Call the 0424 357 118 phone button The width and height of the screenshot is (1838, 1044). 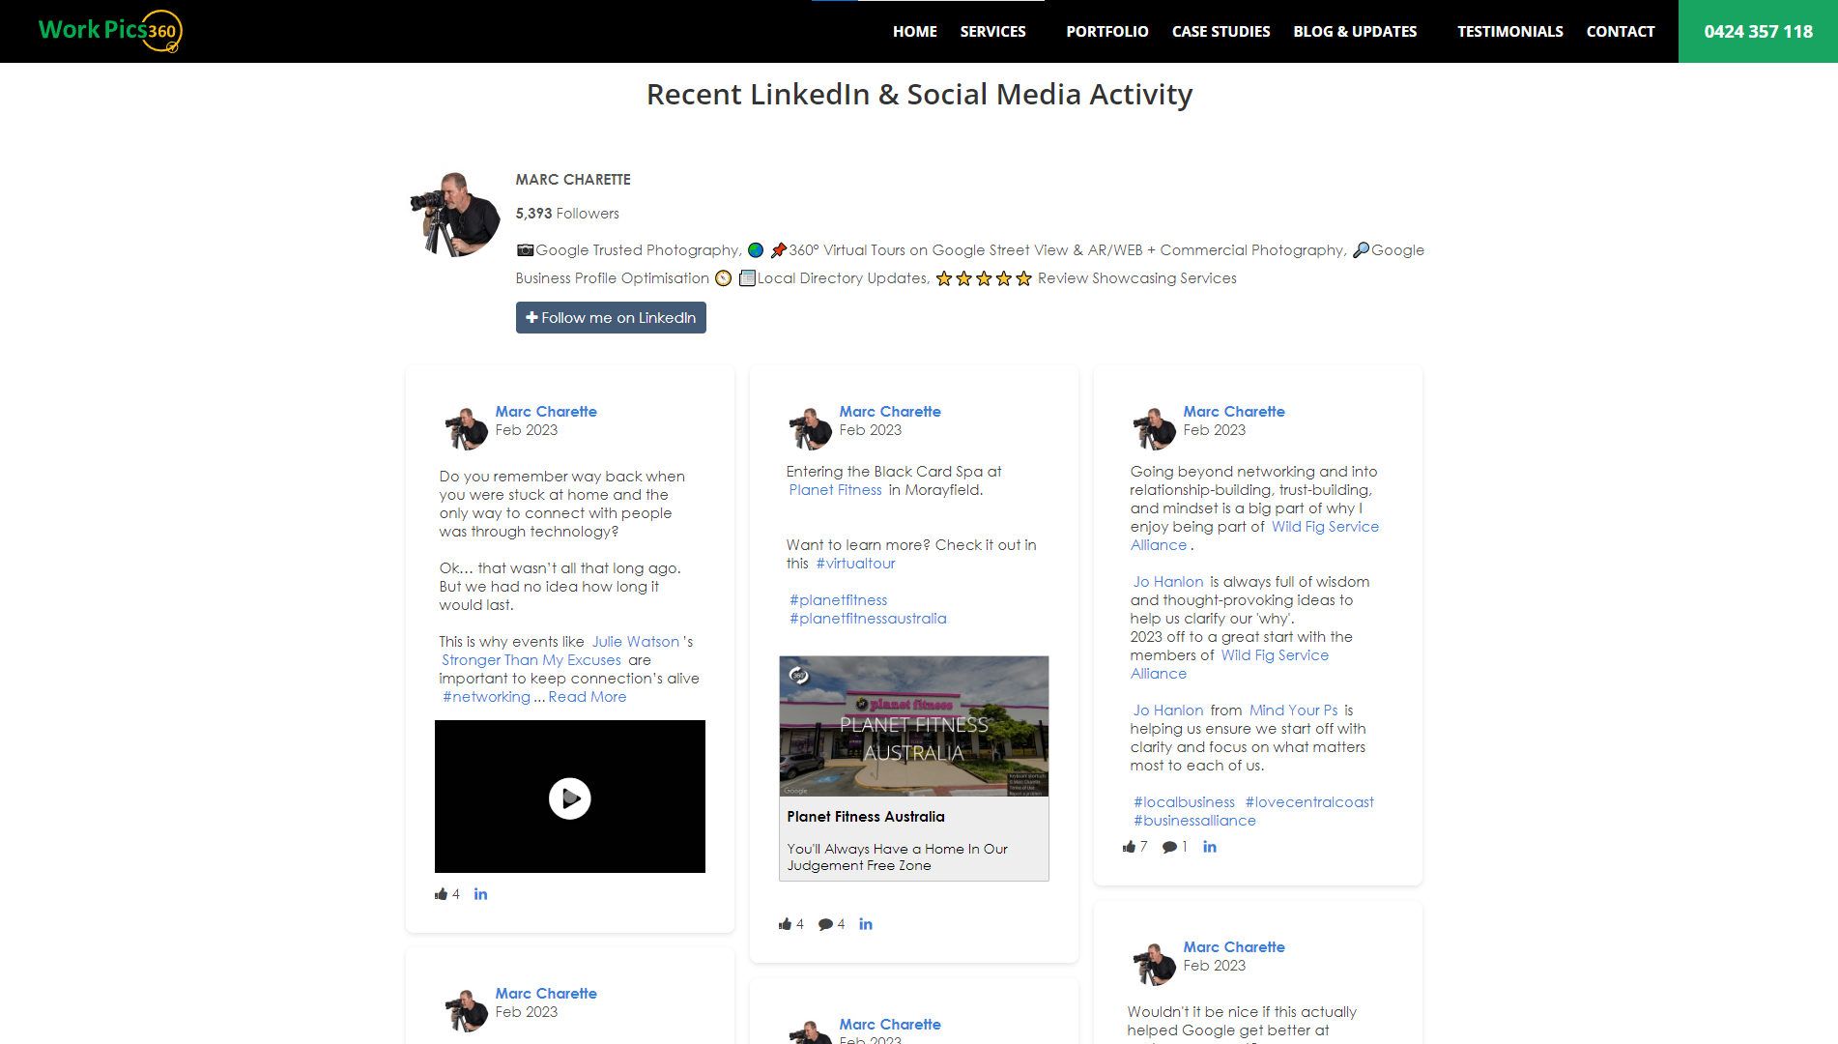coord(1758,31)
